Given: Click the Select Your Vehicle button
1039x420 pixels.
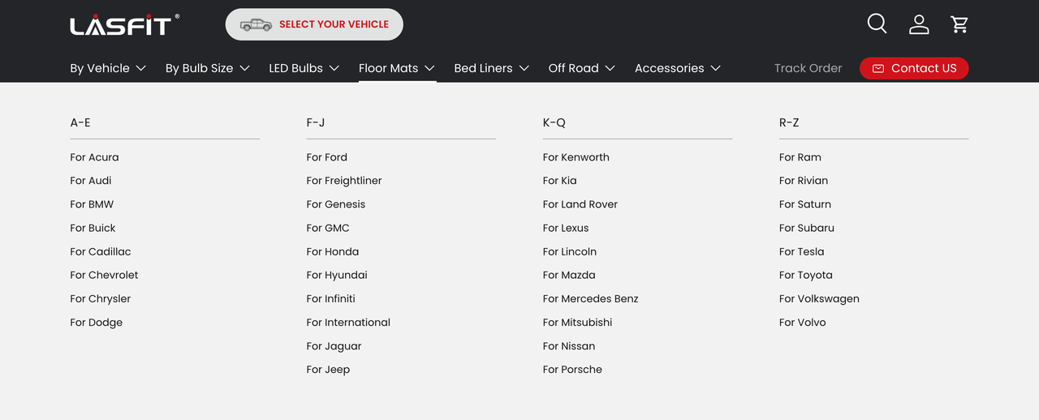Looking at the screenshot, I should 314,24.
